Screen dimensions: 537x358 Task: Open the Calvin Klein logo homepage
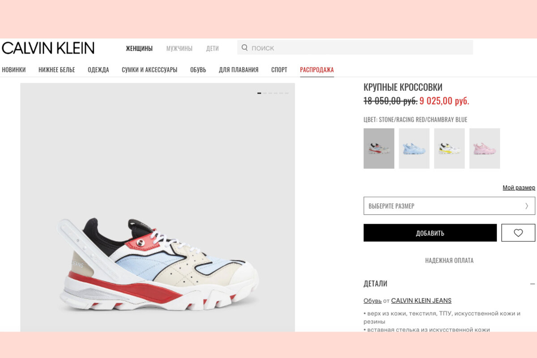coord(48,48)
